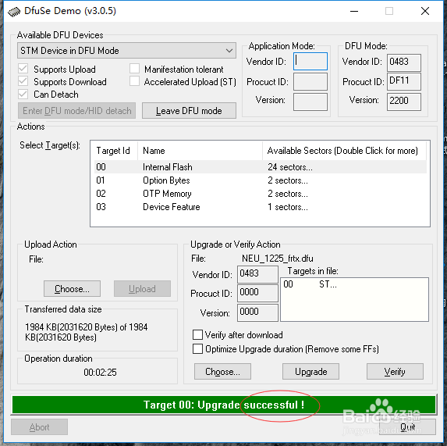Screen dimensions: 447x446
Task: Click Choose button in Upload Action
Action: tap(72, 289)
